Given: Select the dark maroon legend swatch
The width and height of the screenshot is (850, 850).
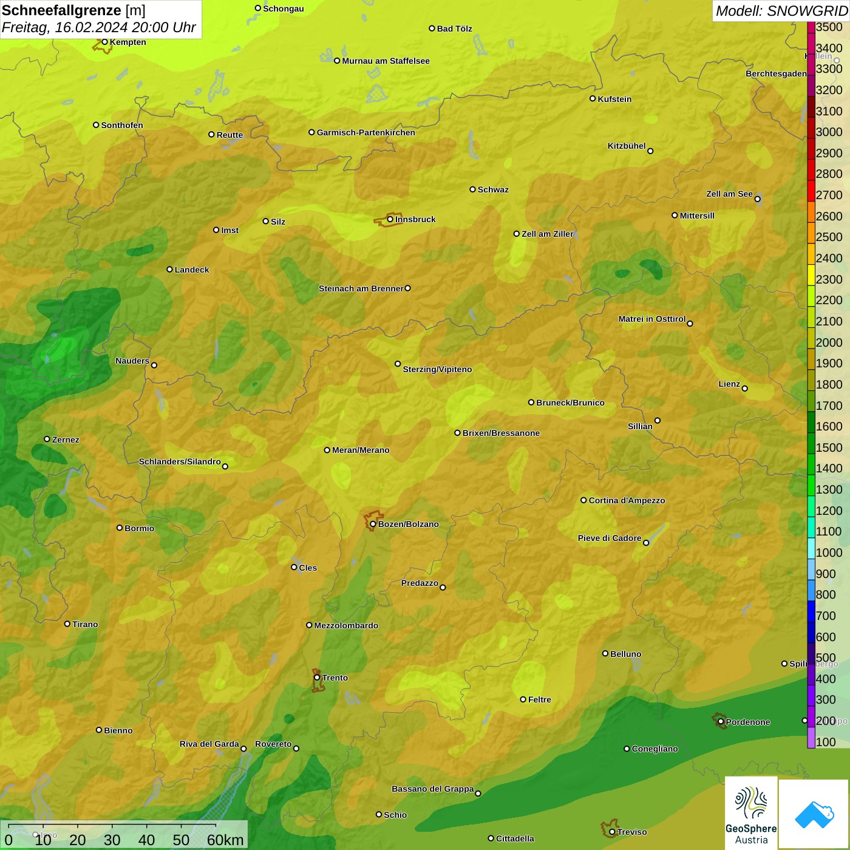Looking at the screenshot, I should 811,107.
